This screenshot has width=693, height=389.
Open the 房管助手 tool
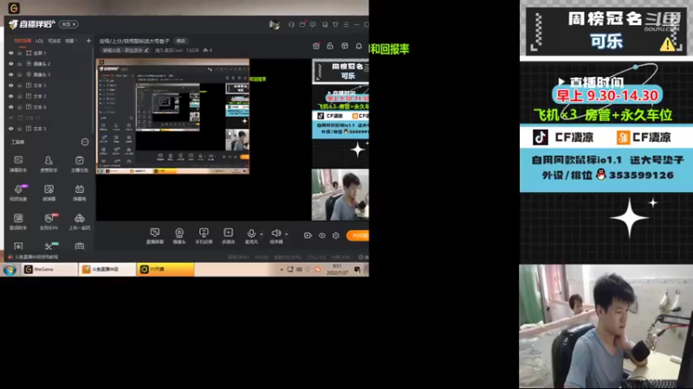point(49,163)
